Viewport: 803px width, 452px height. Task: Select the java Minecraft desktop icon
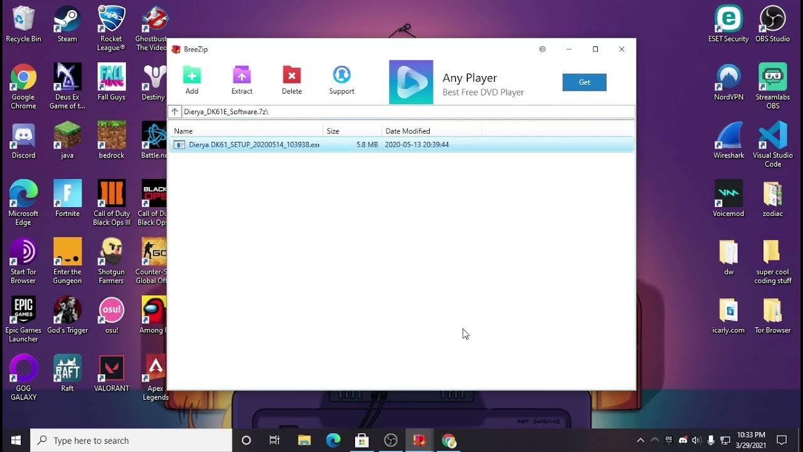pos(67,141)
